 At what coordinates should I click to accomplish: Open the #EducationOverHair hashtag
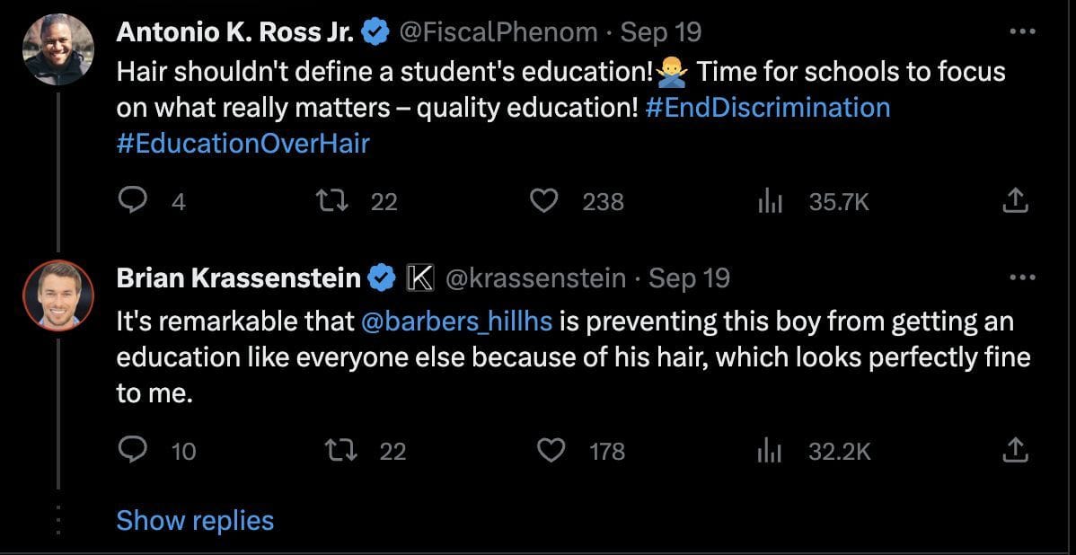coord(243,143)
